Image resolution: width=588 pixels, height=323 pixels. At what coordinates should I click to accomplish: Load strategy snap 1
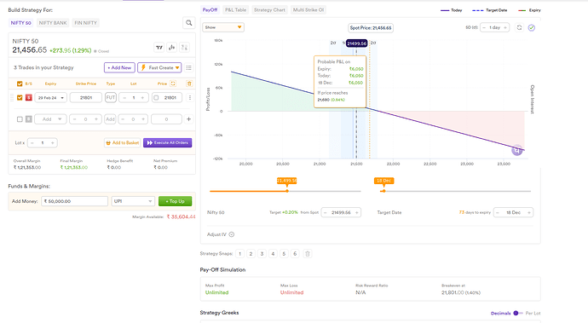240,254
